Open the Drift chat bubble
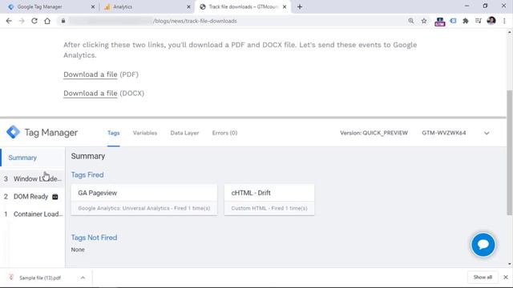Image resolution: width=513 pixels, height=288 pixels. [483, 245]
